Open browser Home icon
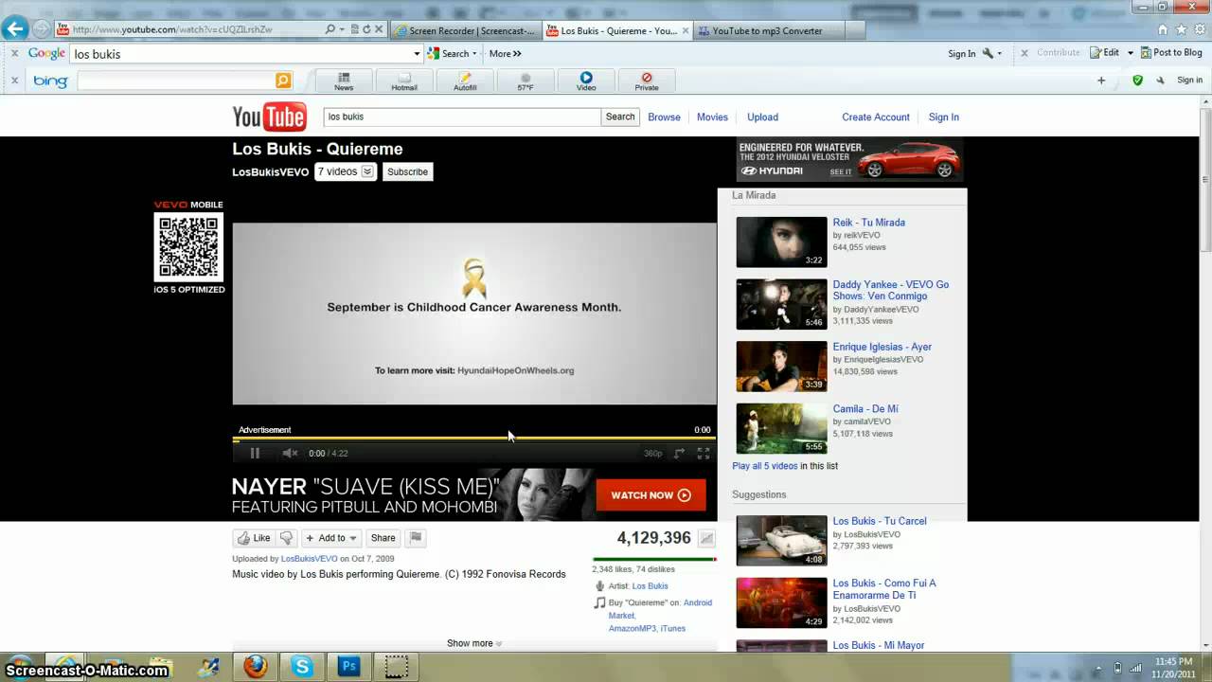The width and height of the screenshot is (1212, 682). point(1165,29)
